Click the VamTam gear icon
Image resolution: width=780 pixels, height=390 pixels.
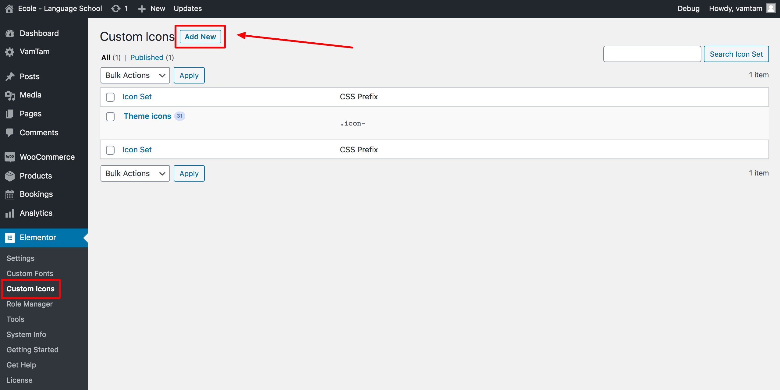click(x=10, y=52)
